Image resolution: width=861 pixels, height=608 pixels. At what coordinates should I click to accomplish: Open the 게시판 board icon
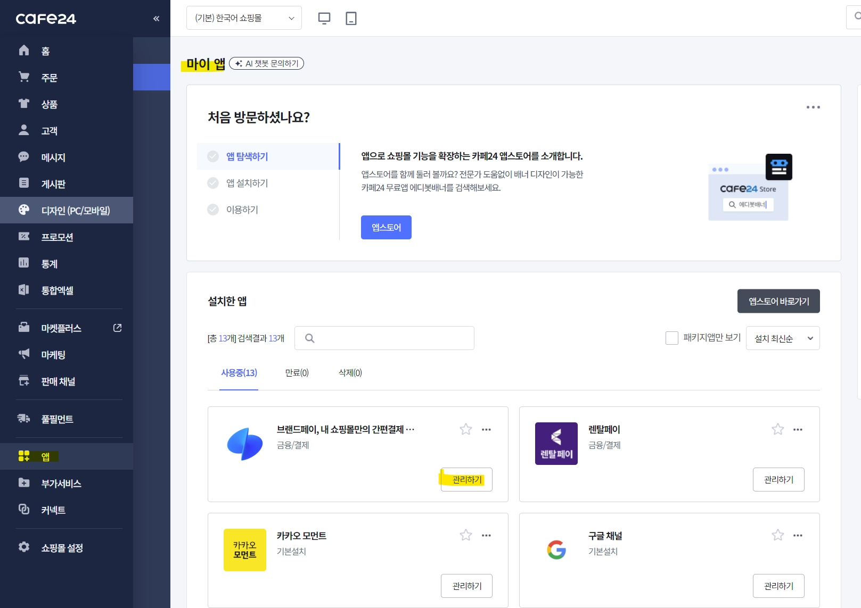[24, 184]
